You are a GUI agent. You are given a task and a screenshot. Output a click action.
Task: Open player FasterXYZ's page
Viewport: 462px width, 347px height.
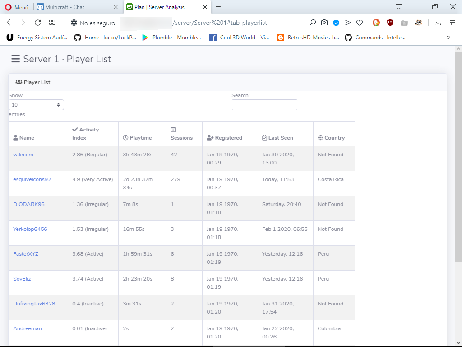[x=26, y=254]
